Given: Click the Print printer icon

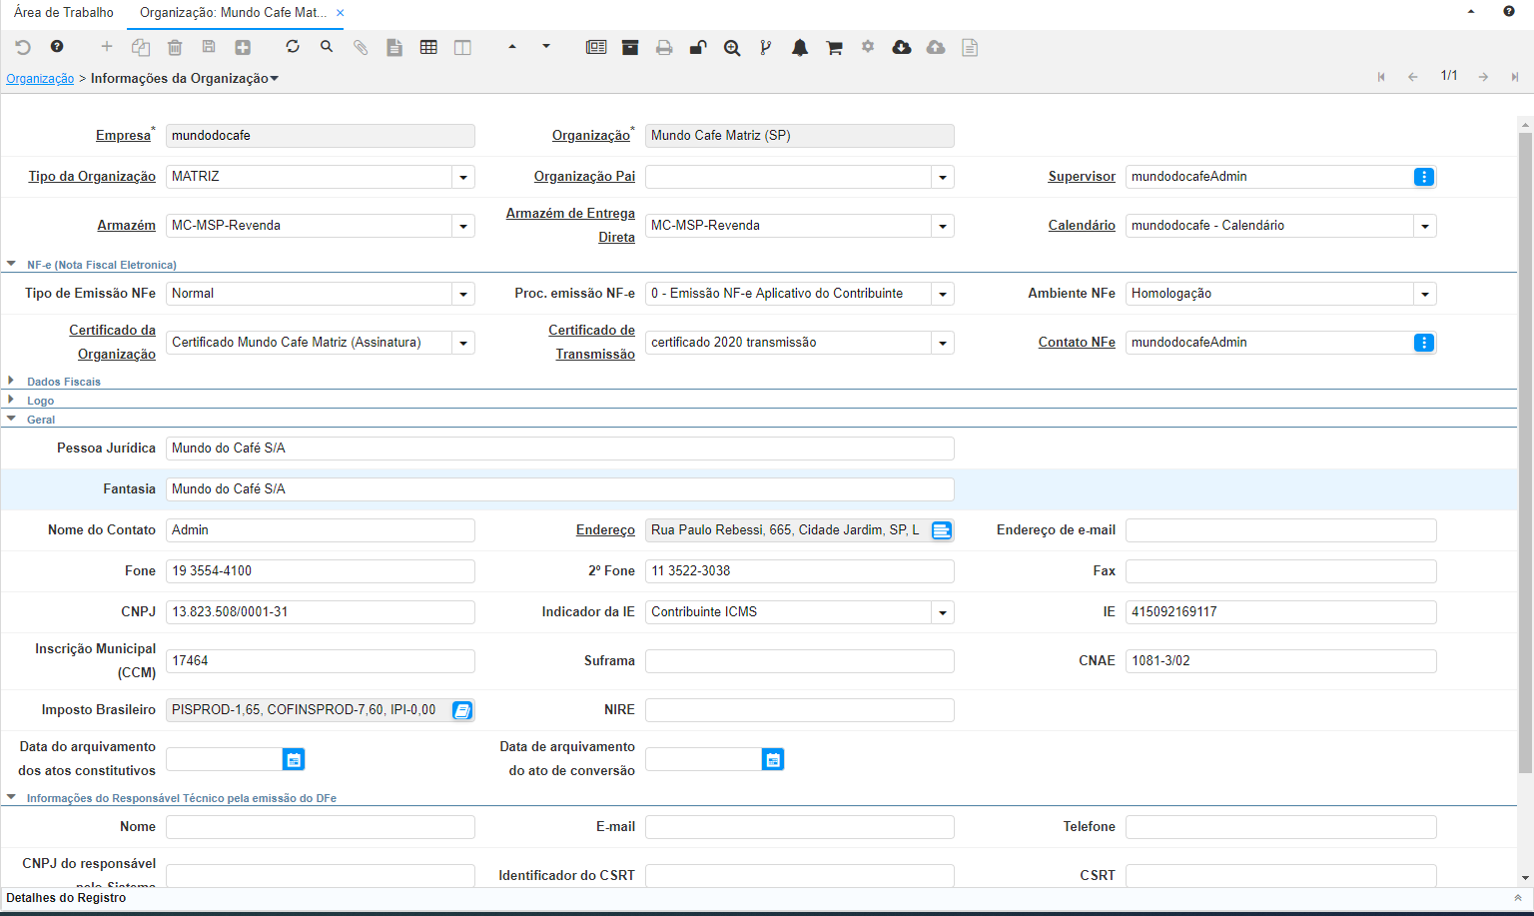Looking at the screenshot, I should point(664,47).
